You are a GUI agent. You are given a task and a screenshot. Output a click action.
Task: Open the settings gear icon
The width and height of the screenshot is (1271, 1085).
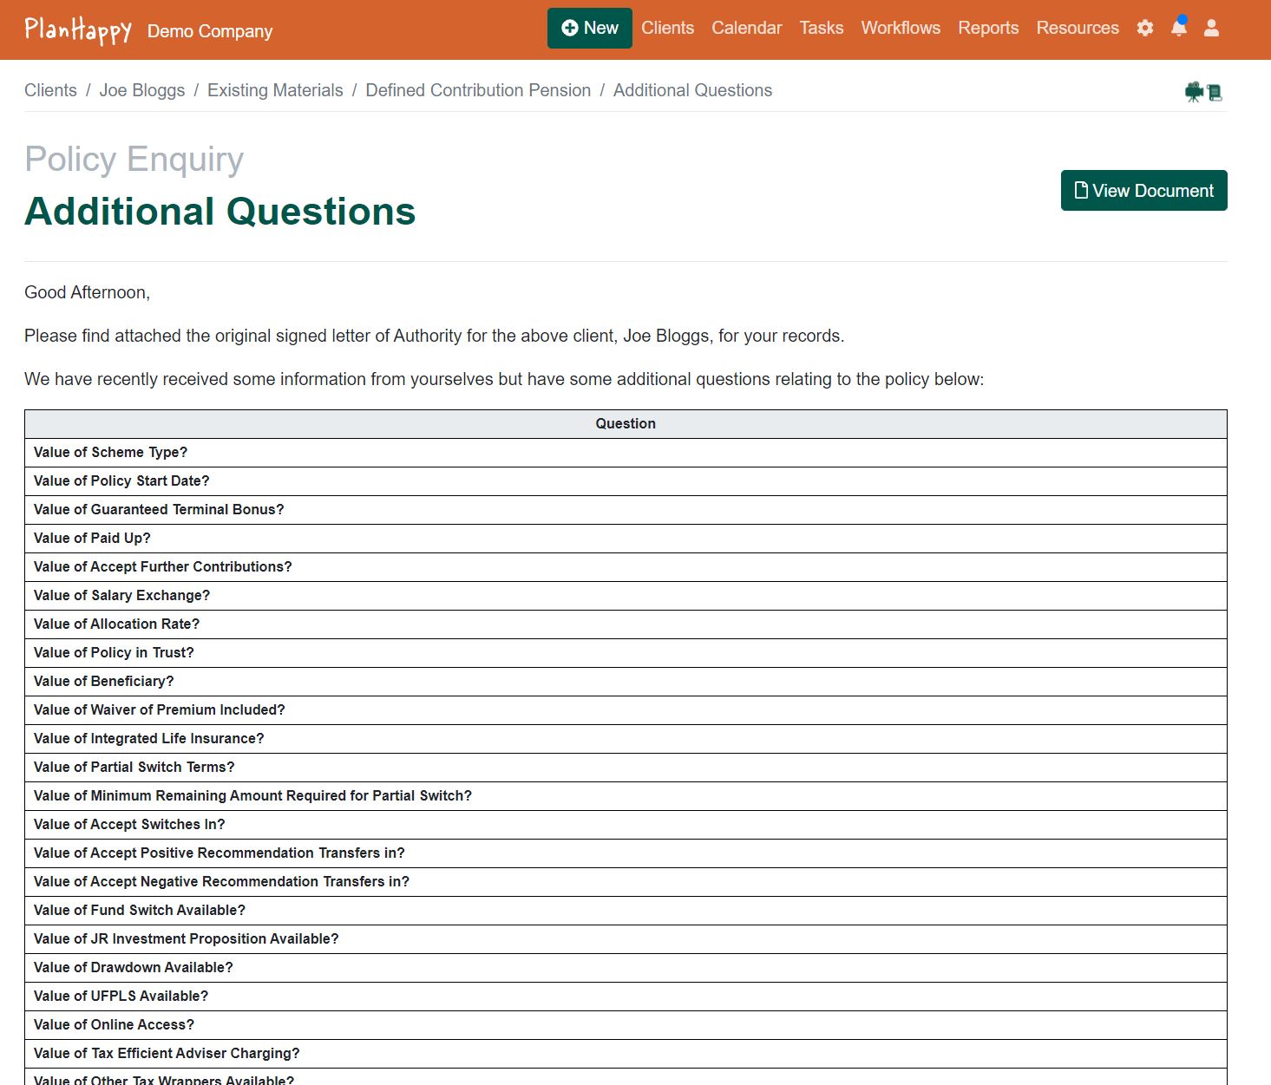[1145, 28]
